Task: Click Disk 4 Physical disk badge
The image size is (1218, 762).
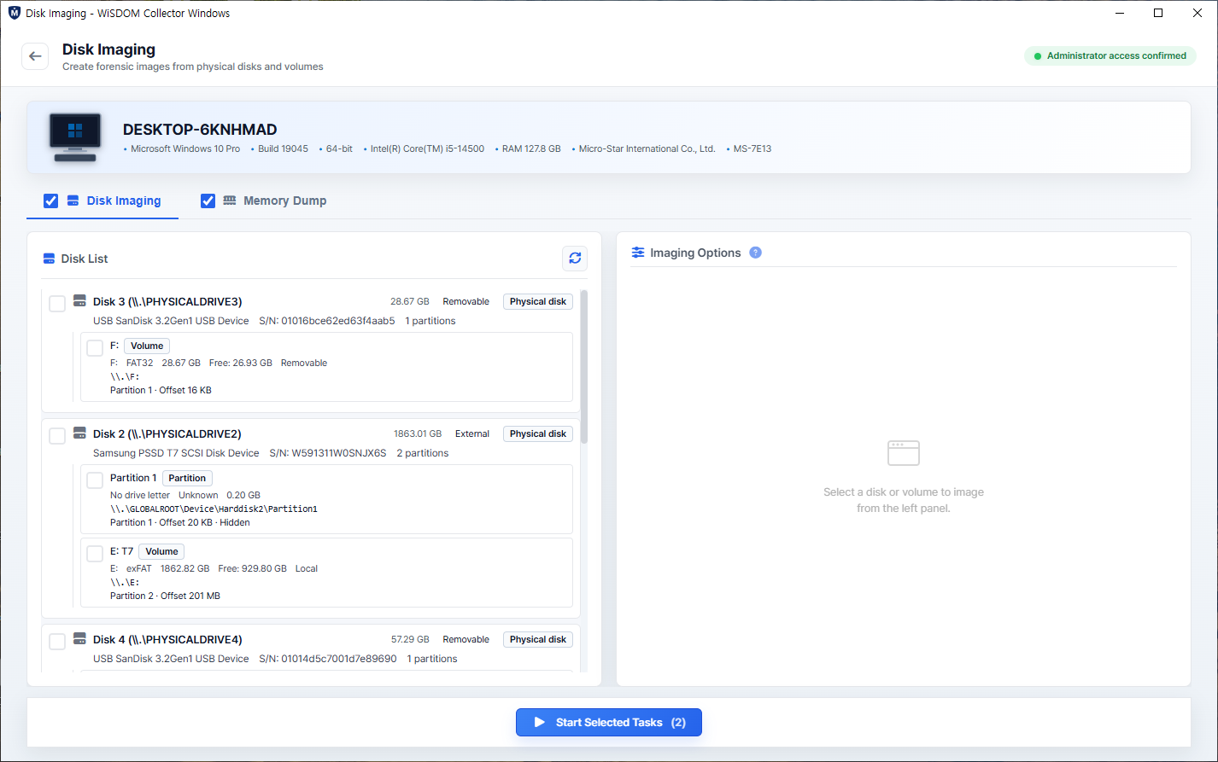Action: point(538,639)
